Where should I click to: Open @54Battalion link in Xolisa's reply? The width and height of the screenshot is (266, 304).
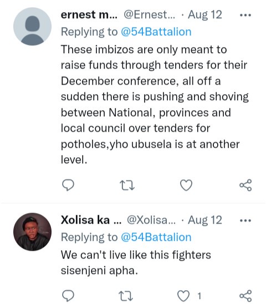pyautogui.click(x=156, y=237)
